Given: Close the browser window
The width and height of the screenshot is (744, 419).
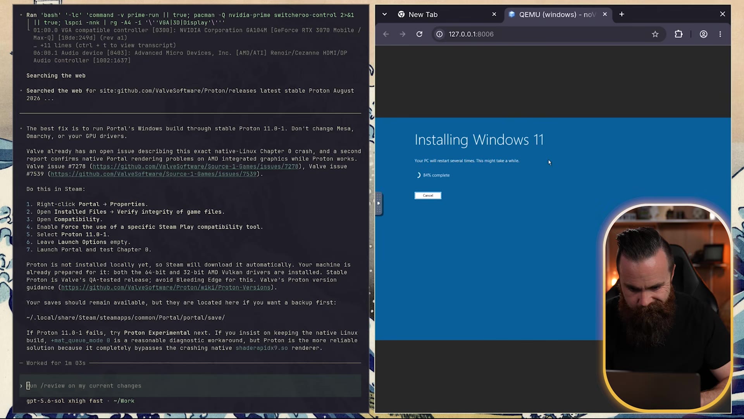Looking at the screenshot, I should pyautogui.click(x=722, y=14).
